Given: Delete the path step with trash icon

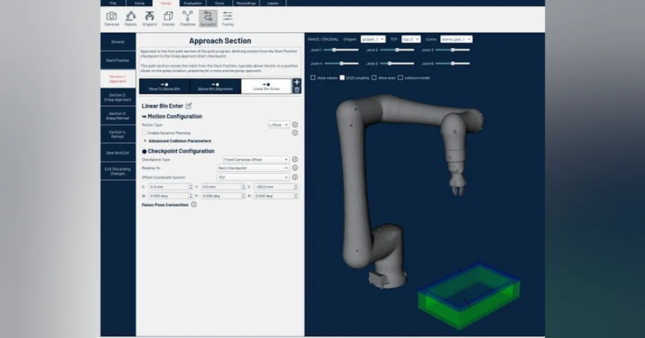Looking at the screenshot, I should (297, 90).
